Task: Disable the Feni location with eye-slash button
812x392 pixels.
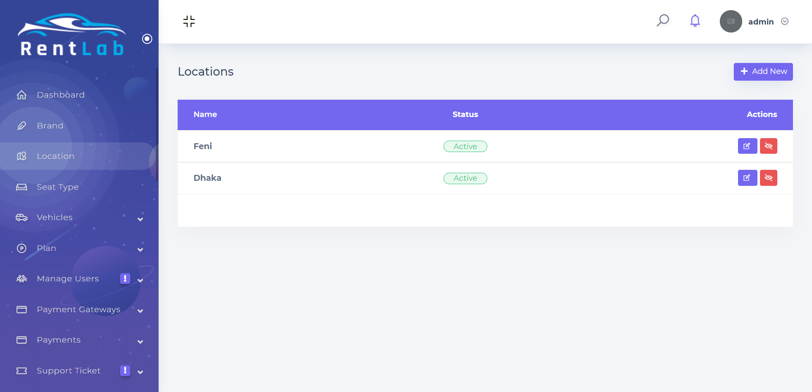Action: [768, 146]
